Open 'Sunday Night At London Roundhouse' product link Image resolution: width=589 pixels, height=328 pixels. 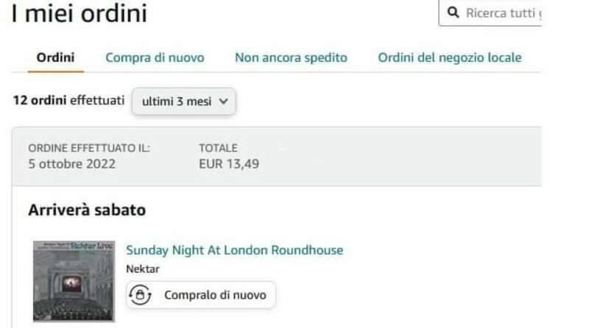234,250
